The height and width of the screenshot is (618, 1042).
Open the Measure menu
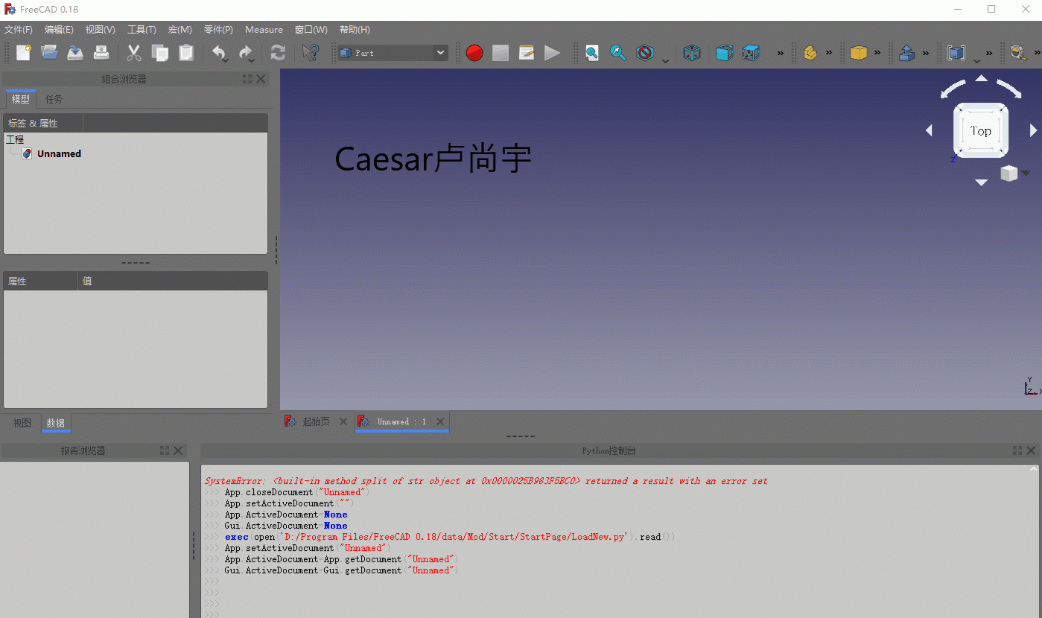click(x=264, y=30)
